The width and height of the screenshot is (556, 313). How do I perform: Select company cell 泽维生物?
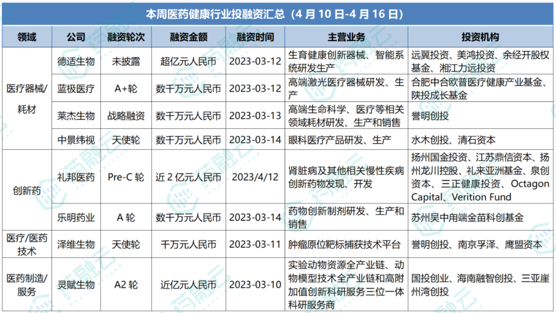coord(76,244)
